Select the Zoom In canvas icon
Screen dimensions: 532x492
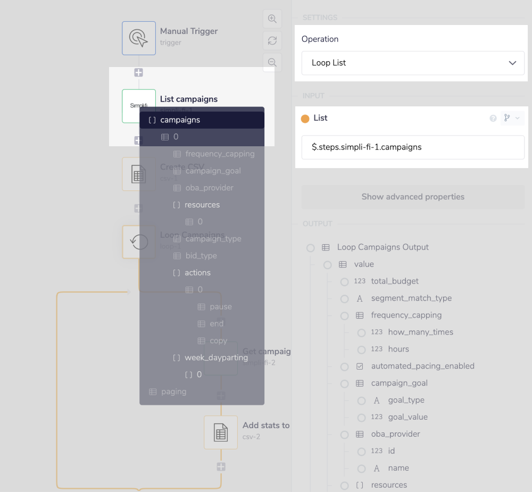tap(272, 19)
